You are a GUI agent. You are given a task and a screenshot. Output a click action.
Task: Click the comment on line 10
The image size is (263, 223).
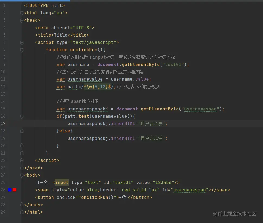101,72
